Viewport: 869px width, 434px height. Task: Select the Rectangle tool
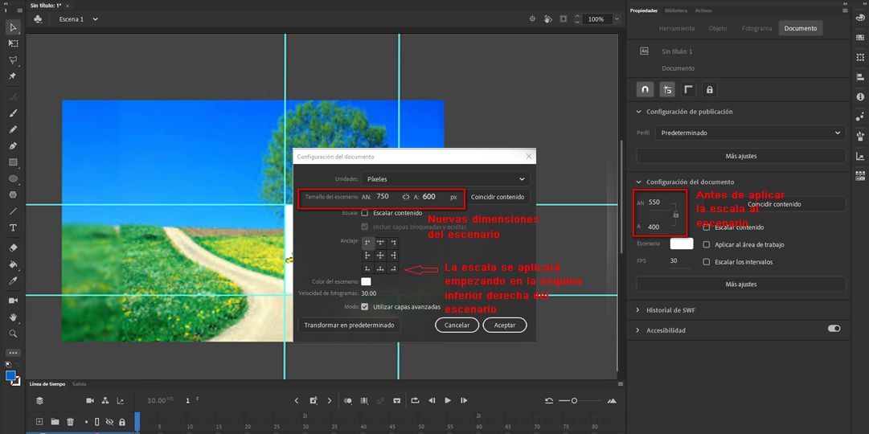(14, 162)
